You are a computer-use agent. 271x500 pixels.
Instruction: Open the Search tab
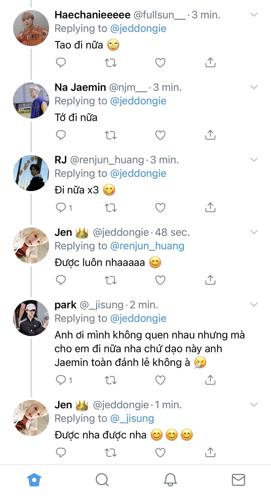tap(102, 480)
